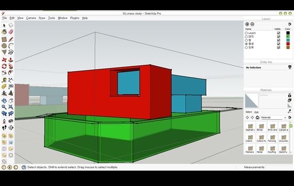Select the Scale tool

pos(4,73)
